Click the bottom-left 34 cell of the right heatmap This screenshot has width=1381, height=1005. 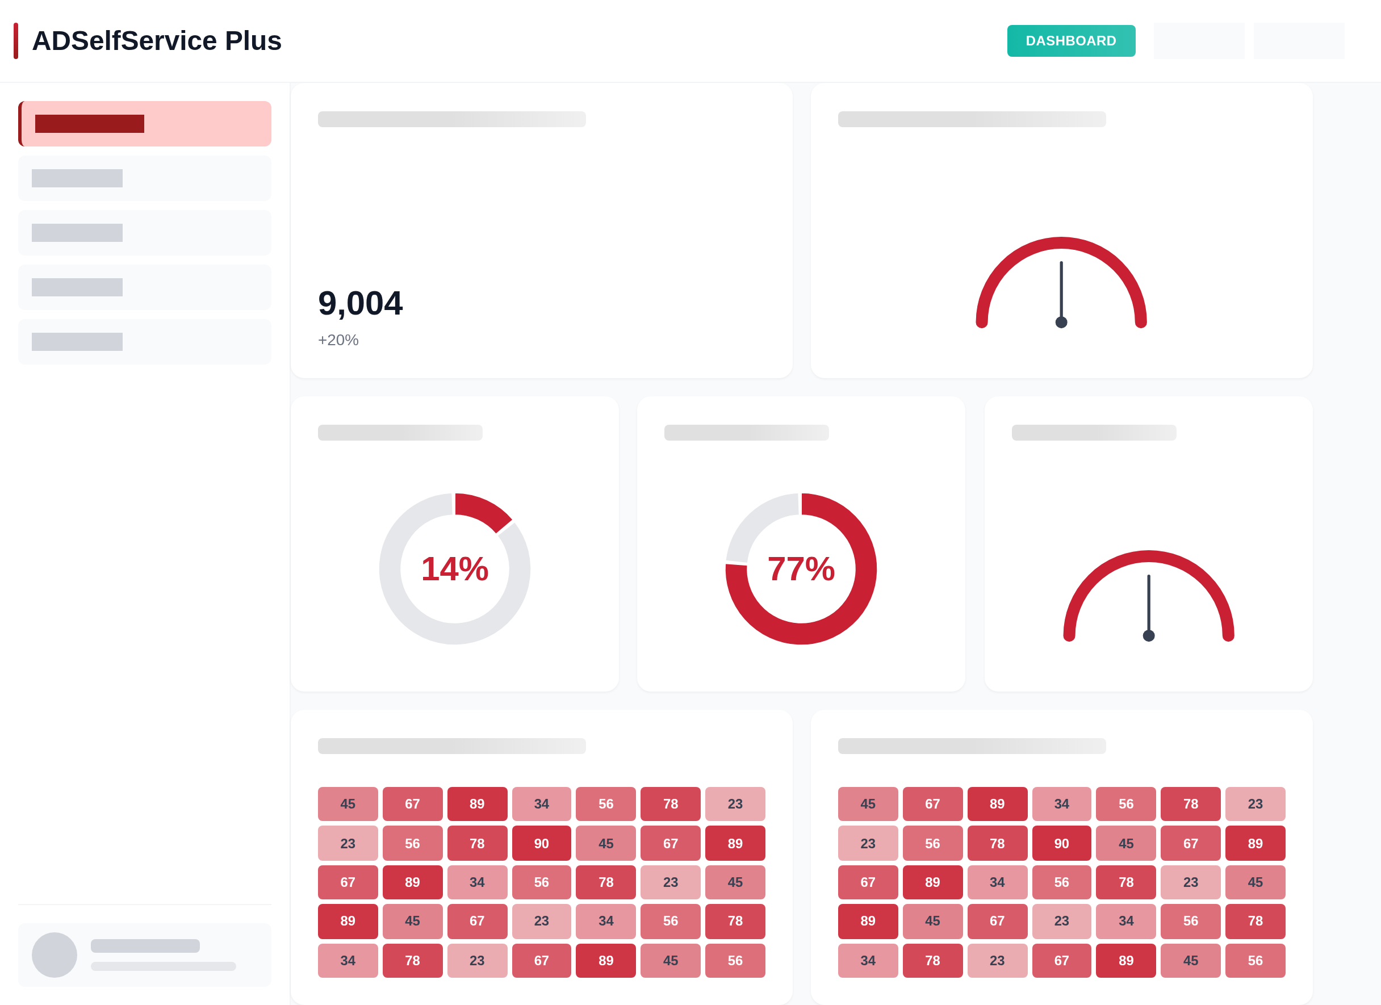point(868,960)
